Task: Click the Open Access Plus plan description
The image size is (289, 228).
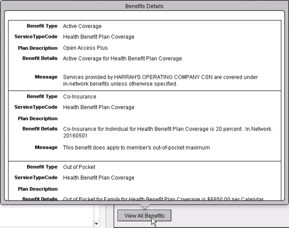Action: (85, 48)
